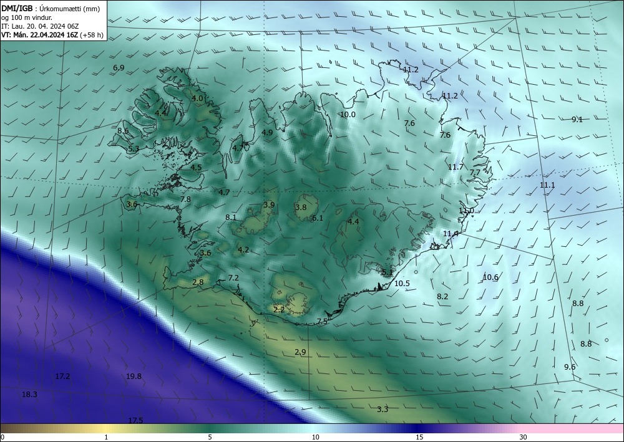Click the map value "11.1"
This screenshot has height=442, width=624.
tap(547, 185)
